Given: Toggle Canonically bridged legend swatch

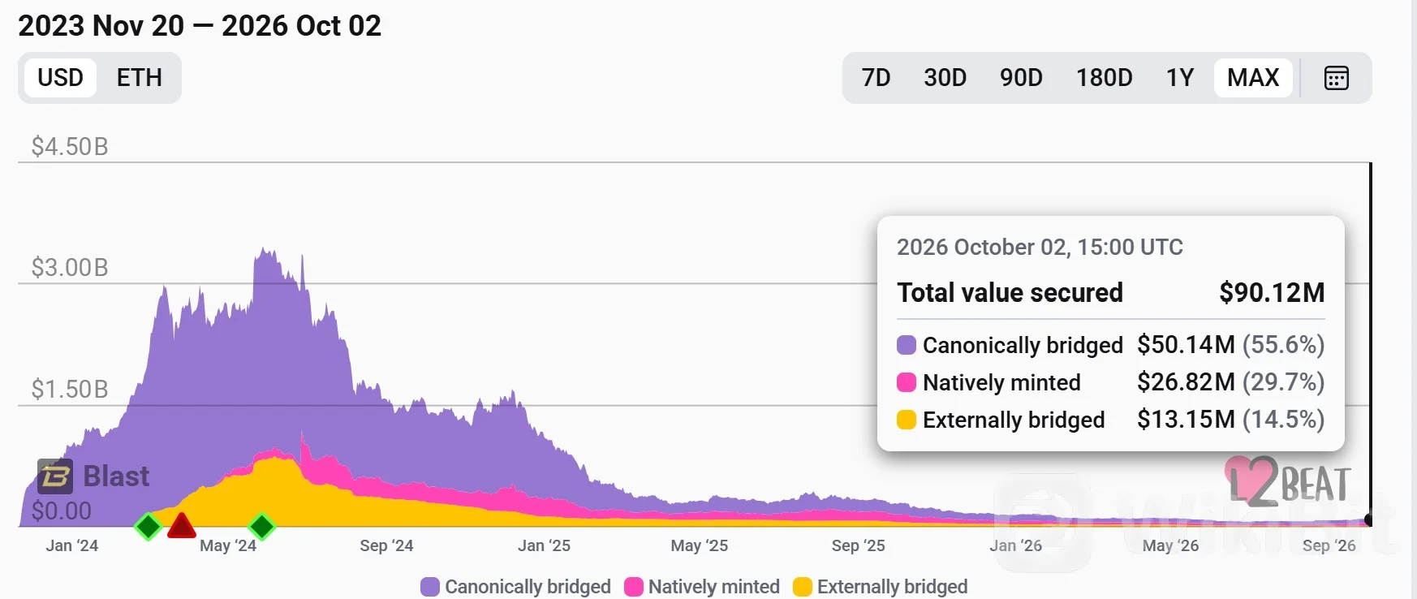Looking at the screenshot, I should pos(430,587).
